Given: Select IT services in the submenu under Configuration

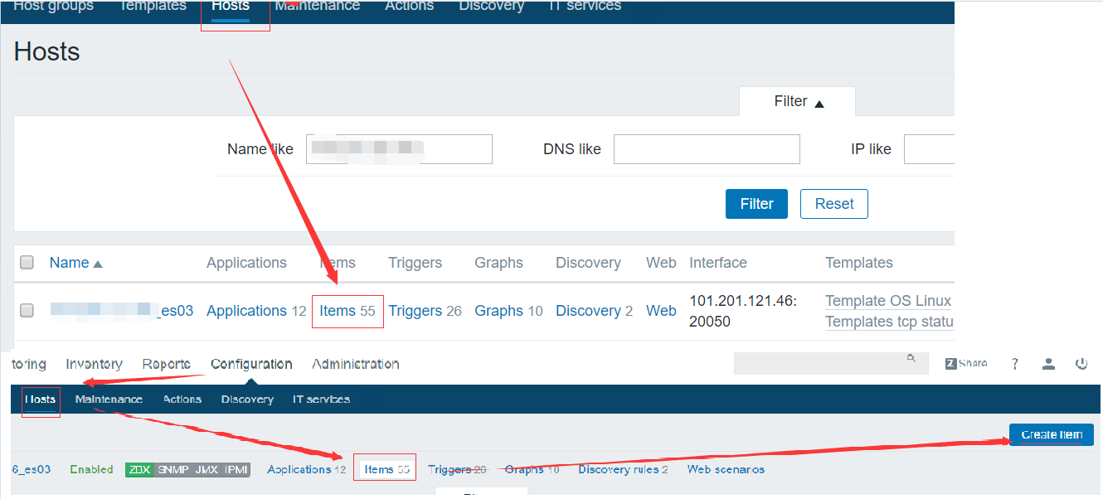Looking at the screenshot, I should click(321, 399).
